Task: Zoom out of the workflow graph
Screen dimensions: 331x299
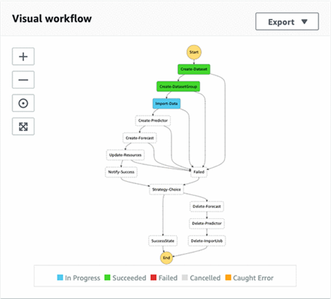Action: [x=23, y=80]
